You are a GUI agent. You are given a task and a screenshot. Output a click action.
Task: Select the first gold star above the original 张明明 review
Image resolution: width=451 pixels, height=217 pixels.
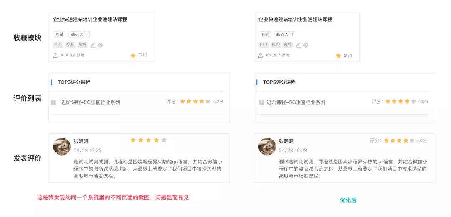tap(133, 140)
